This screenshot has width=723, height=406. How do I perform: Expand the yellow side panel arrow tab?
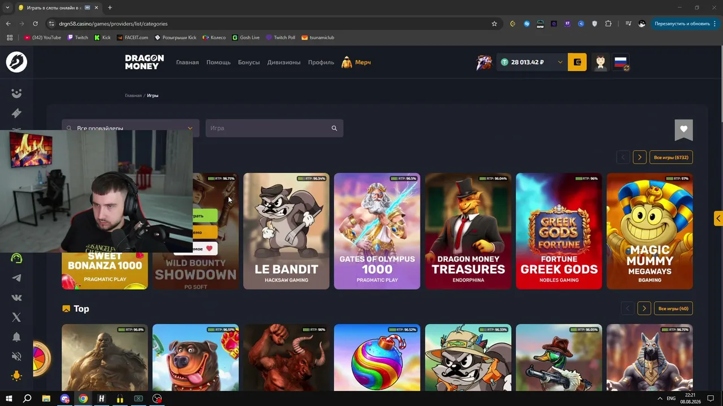pos(718,218)
